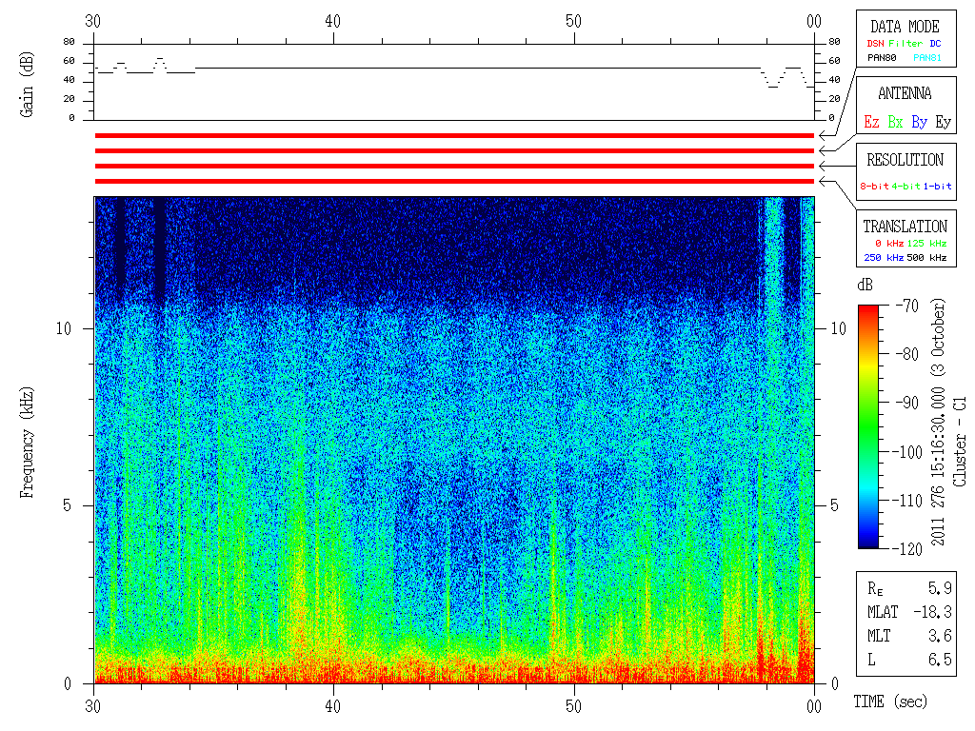Select the green 4-bit resolution label
Screen dimensions: 975x731
(x=906, y=186)
